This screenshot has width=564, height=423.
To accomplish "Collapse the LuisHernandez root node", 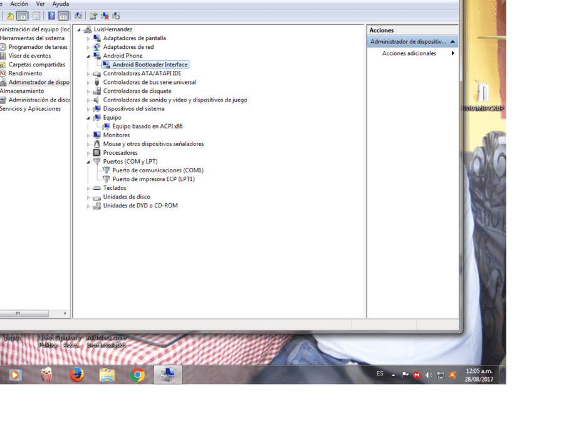I will 79,30.
